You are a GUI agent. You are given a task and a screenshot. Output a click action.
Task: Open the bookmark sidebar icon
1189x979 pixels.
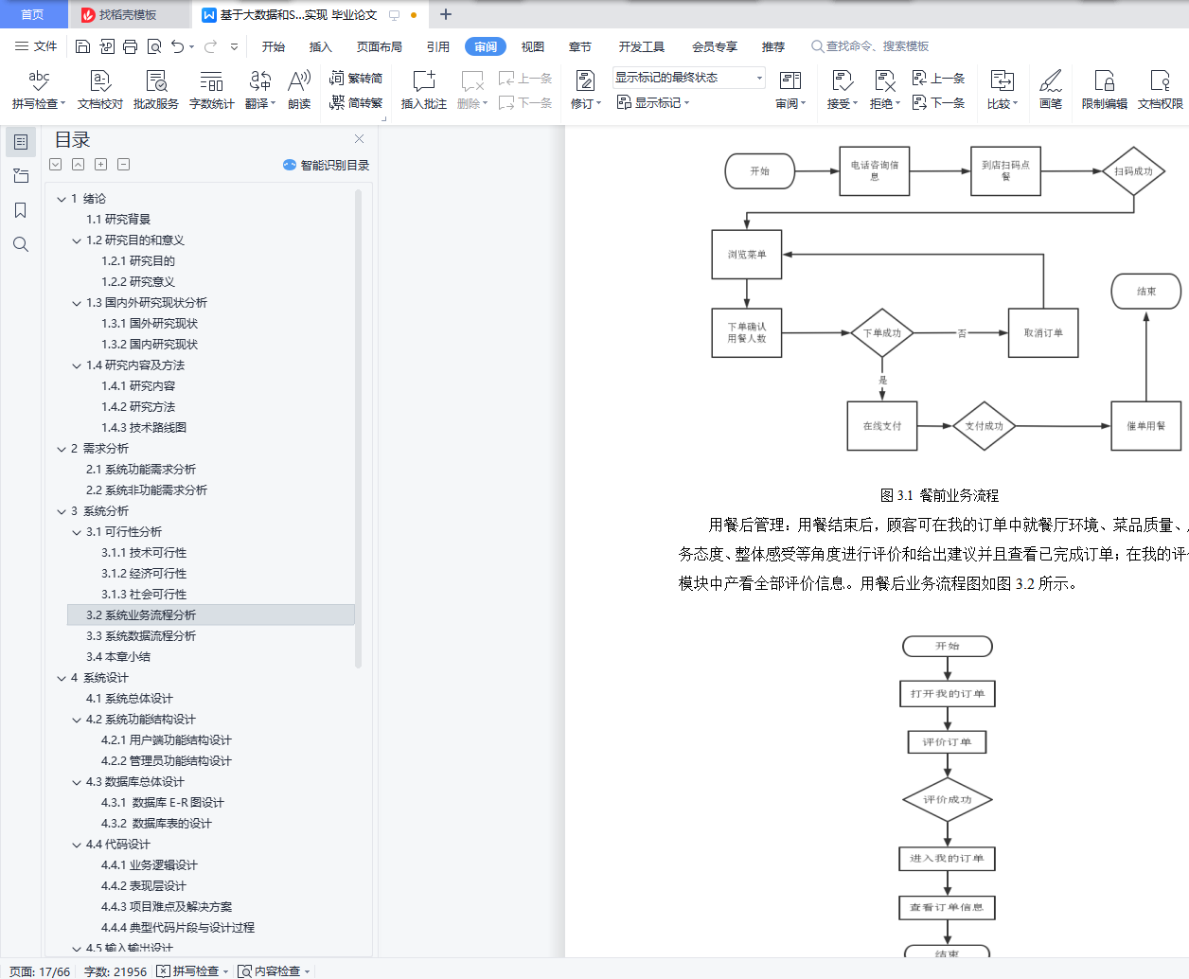21,210
